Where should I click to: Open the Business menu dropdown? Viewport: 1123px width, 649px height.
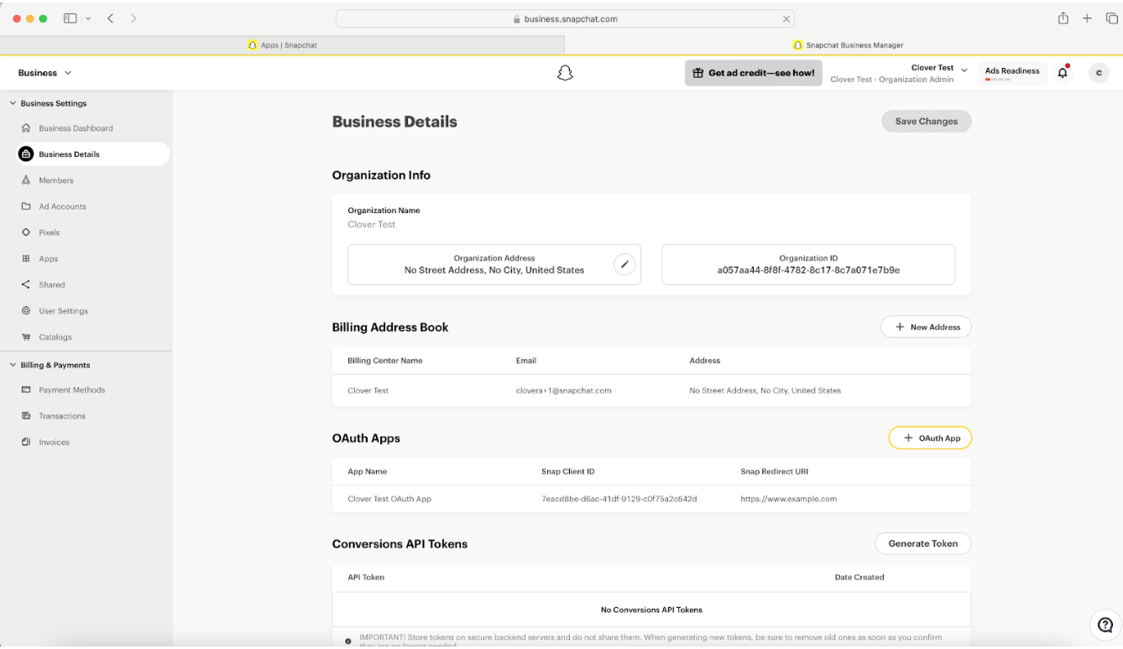[x=44, y=72]
